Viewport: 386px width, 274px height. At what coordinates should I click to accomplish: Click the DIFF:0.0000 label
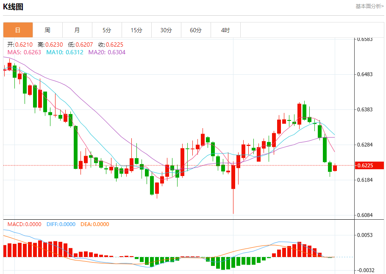tap(61, 224)
